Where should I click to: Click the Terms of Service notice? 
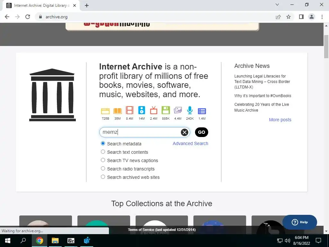click(x=162, y=230)
